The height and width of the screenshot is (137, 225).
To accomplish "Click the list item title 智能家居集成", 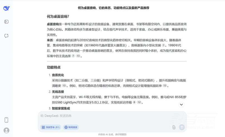I will (61, 108).
